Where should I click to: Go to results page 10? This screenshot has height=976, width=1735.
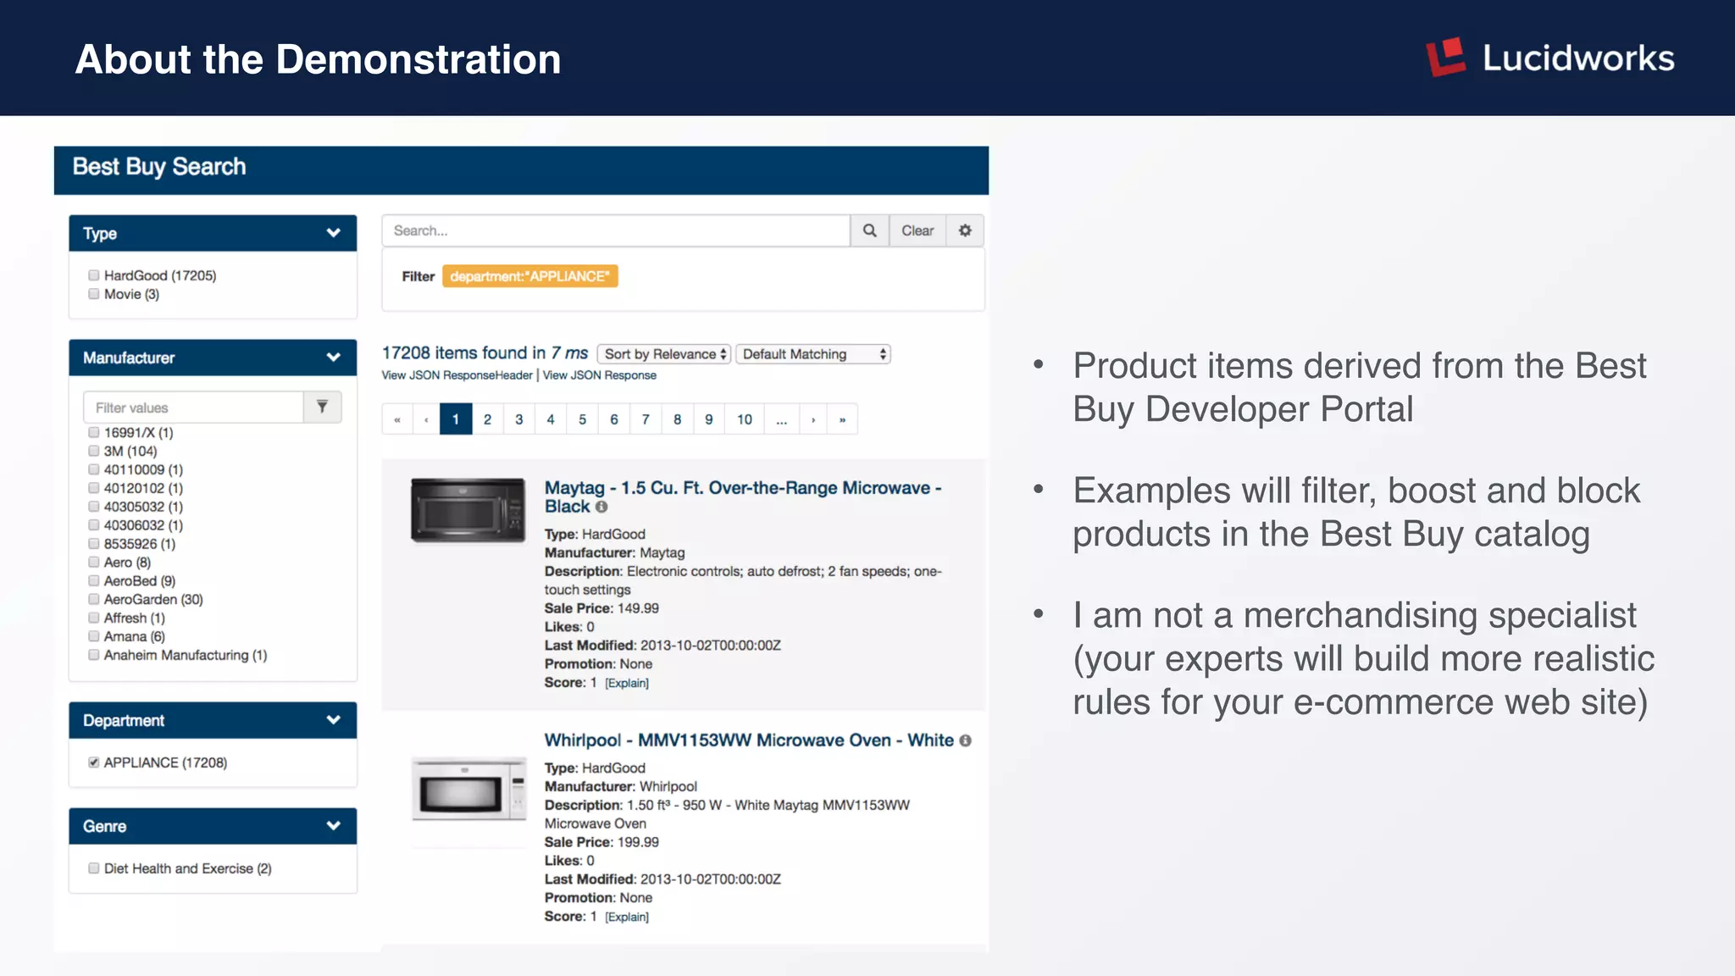pyautogui.click(x=745, y=419)
